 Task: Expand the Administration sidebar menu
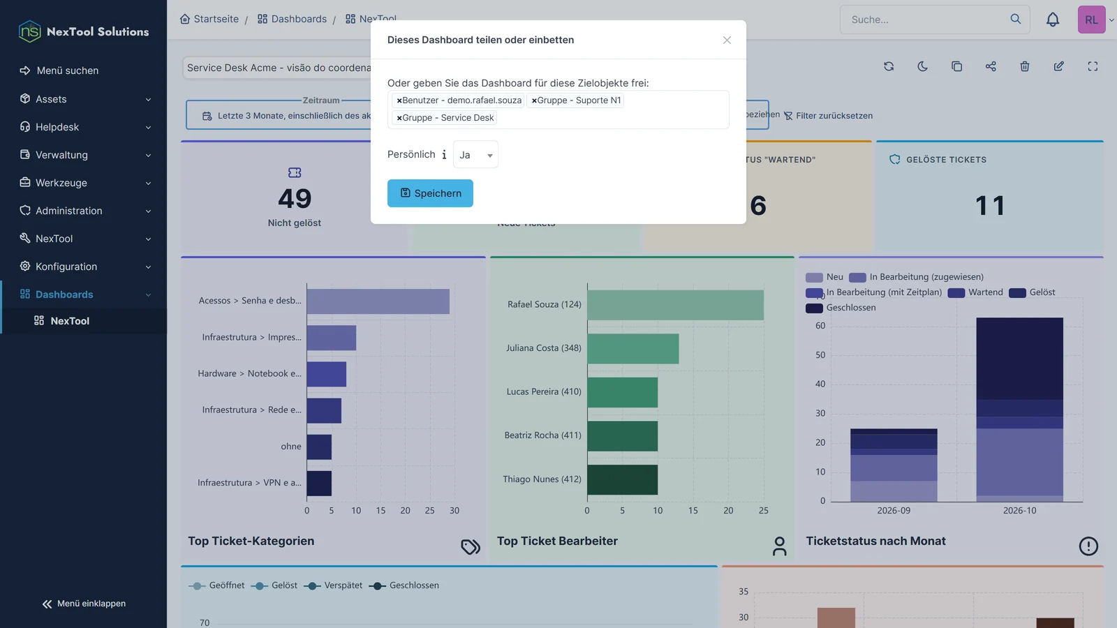tap(84, 211)
